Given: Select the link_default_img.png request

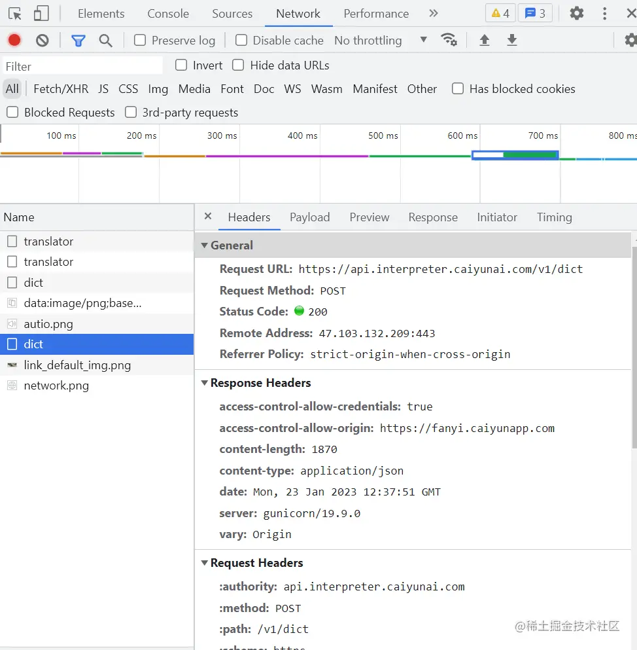Looking at the screenshot, I should 97,365.
